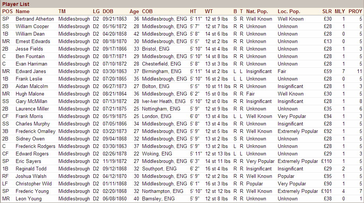Click birthplace 'Iver-Iver Heath, ENG'
This screenshot has height=203, width=364.
[164, 101]
